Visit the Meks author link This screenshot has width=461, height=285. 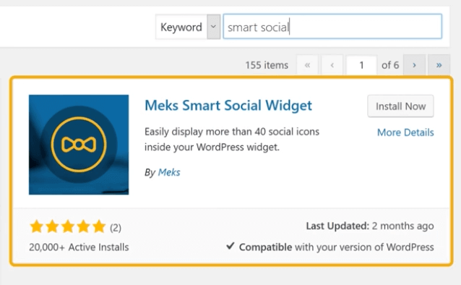point(169,172)
